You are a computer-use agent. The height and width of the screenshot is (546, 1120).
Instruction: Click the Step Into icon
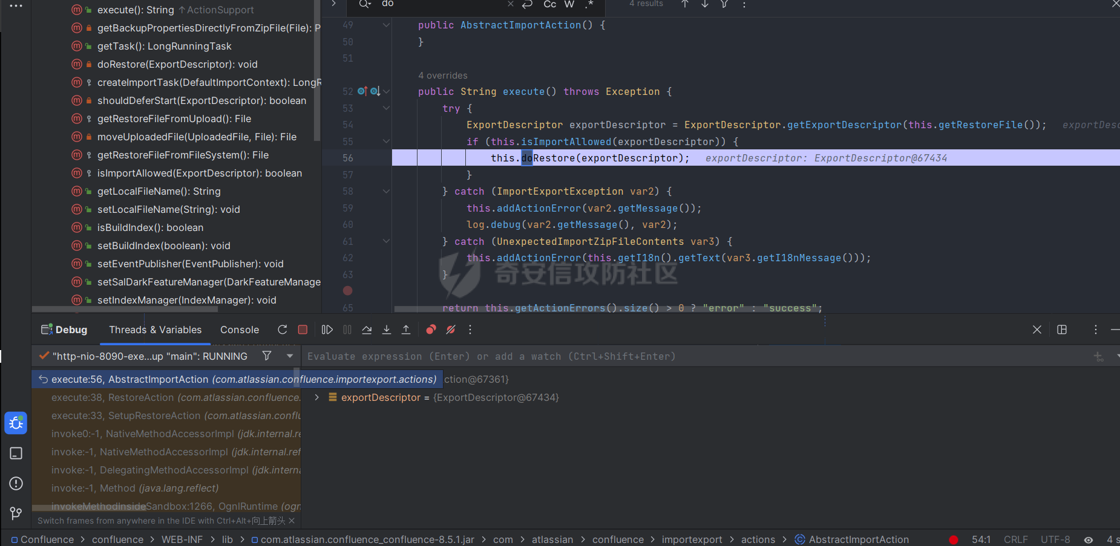tap(387, 330)
